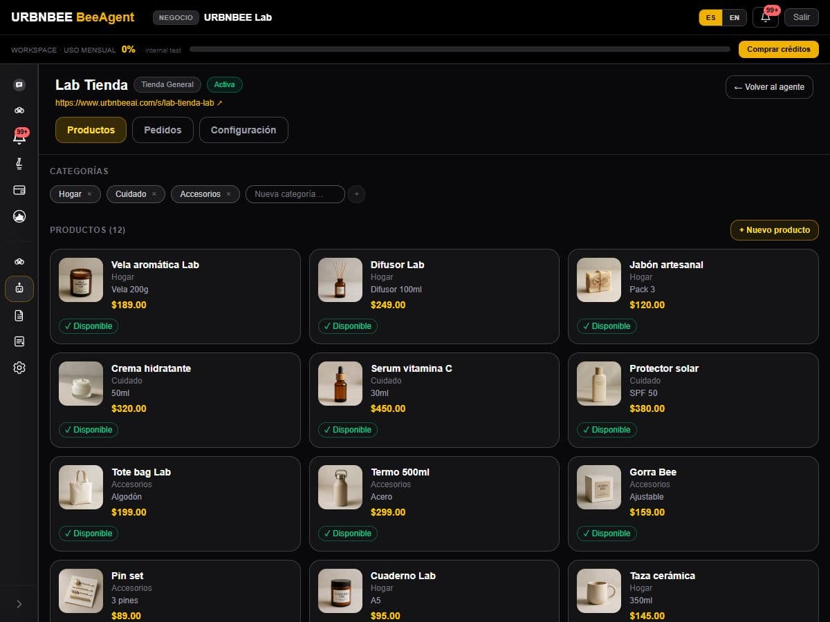Click the Tote bag Lab product image
This screenshot has height=622, width=830.
[x=81, y=487]
